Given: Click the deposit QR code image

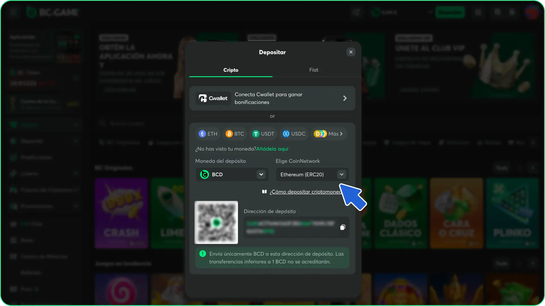Looking at the screenshot, I should click(x=216, y=222).
